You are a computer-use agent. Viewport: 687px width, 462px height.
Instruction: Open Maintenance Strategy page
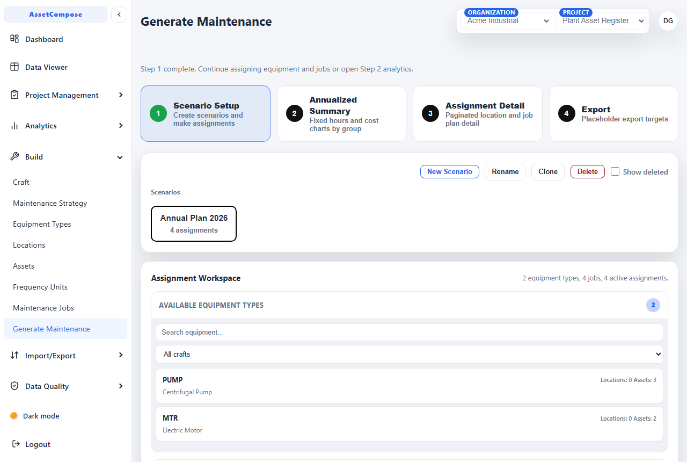point(50,203)
